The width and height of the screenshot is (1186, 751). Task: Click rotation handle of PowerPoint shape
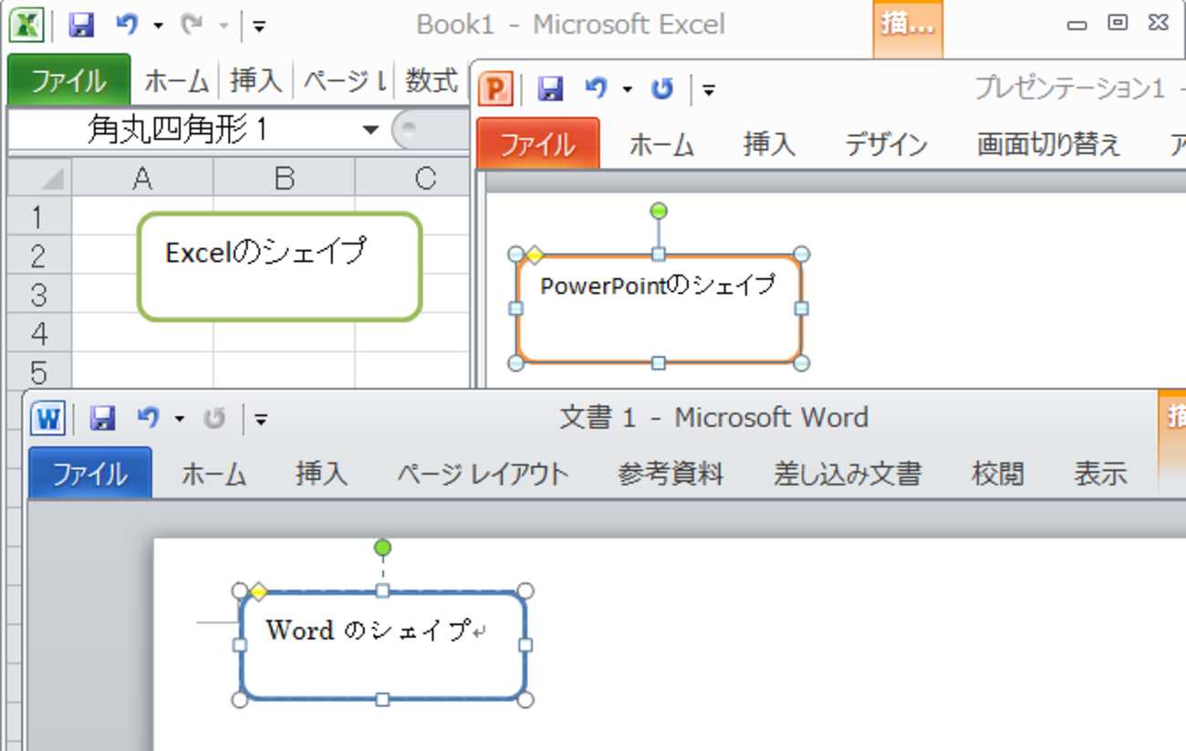click(x=659, y=212)
